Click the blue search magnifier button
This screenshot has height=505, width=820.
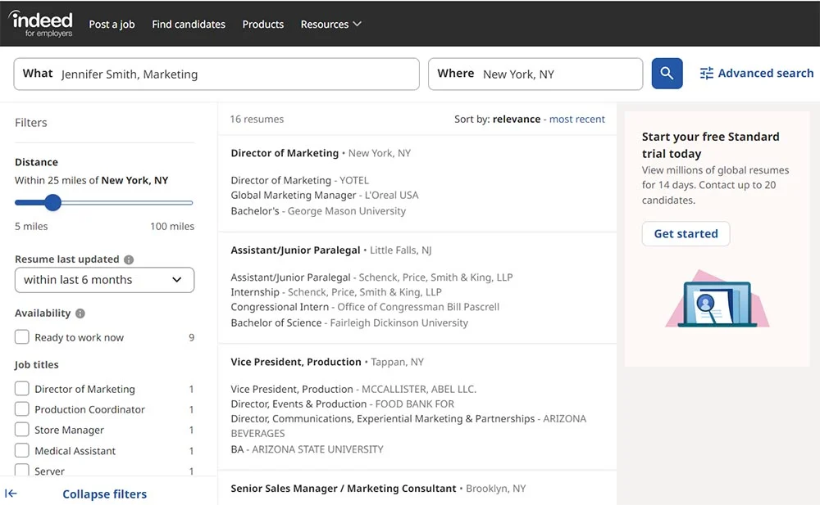(667, 73)
